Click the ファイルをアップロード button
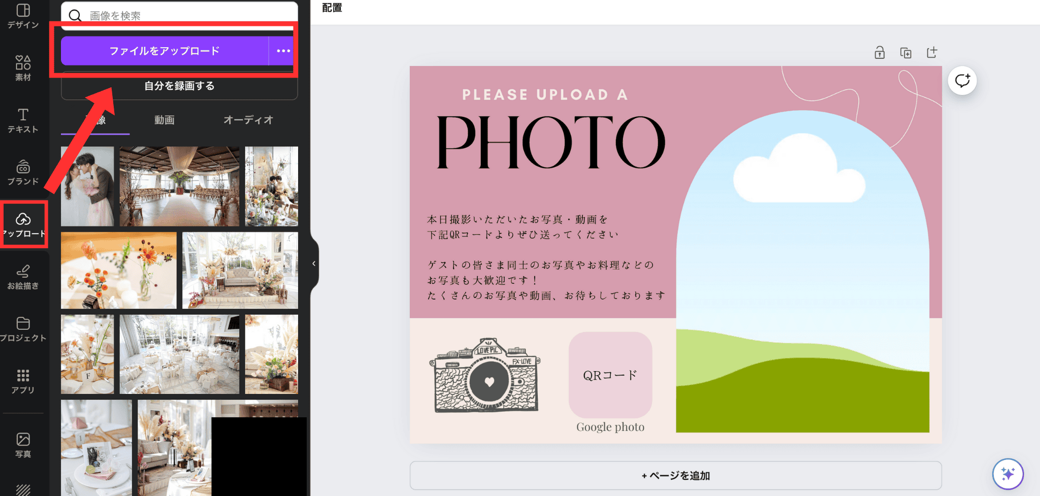Screen dimensions: 1040x496 tap(165, 51)
